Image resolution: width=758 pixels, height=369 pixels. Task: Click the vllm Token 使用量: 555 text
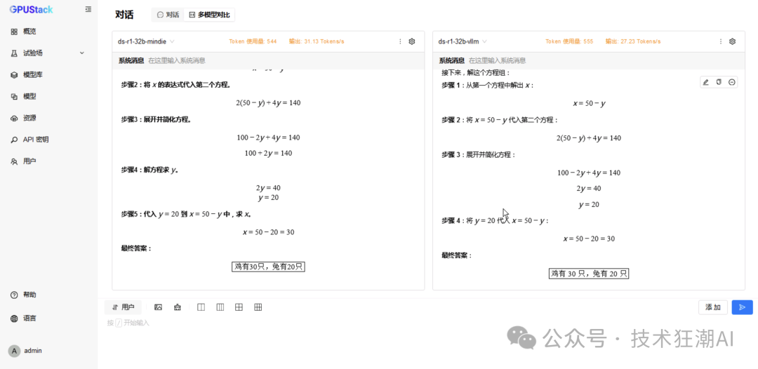click(569, 41)
